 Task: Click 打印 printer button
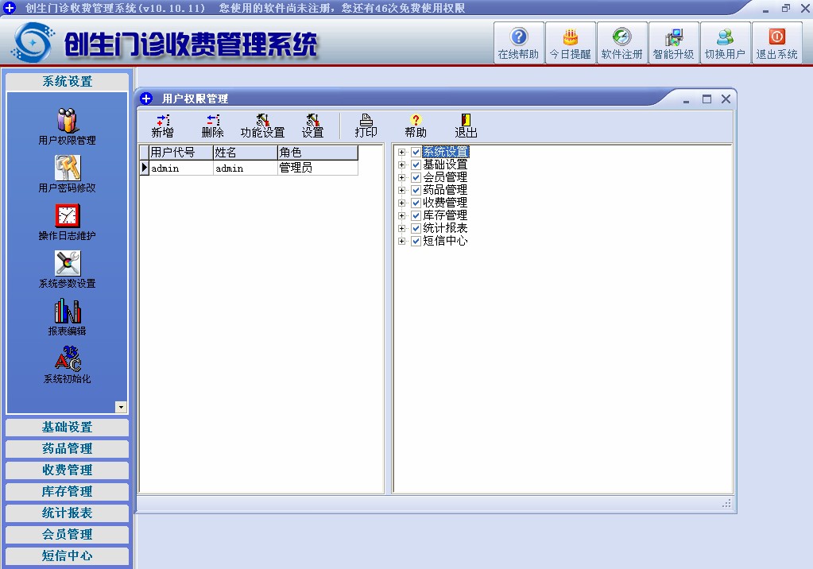tap(366, 126)
